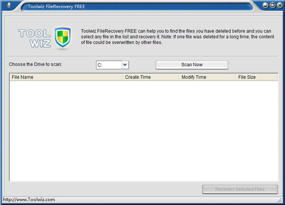The width and height of the screenshot is (285, 205).
Task: Close the Toolwiz FileRecovery window
Action: click(280, 5)
